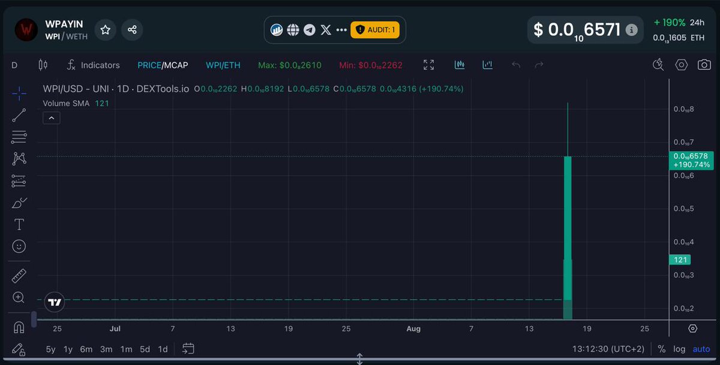
Task: Click the Min: $0.0₁₀2262 value
Action: (x=371, y=65)
